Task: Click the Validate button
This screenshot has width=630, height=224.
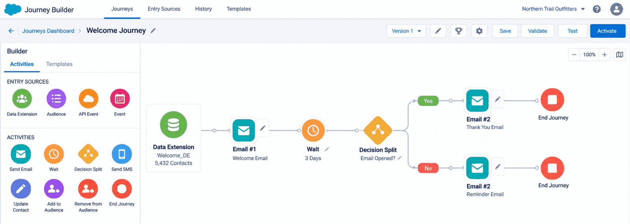Action: [537, 31]
